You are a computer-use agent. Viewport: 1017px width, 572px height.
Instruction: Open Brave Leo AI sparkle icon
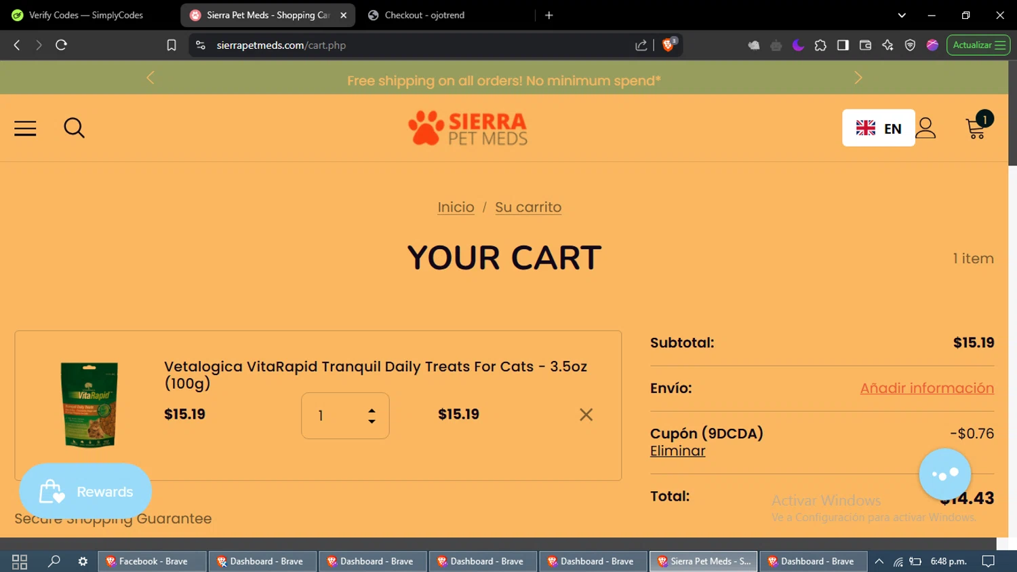[888, 45]
